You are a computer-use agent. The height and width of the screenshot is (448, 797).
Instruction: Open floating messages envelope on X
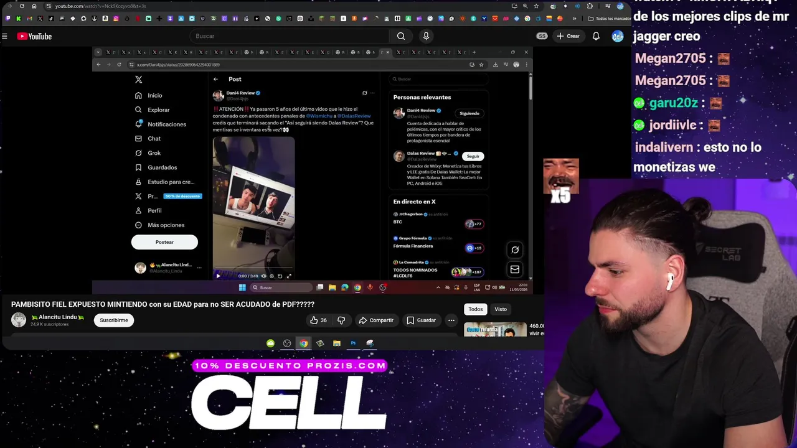pos(515,269)
